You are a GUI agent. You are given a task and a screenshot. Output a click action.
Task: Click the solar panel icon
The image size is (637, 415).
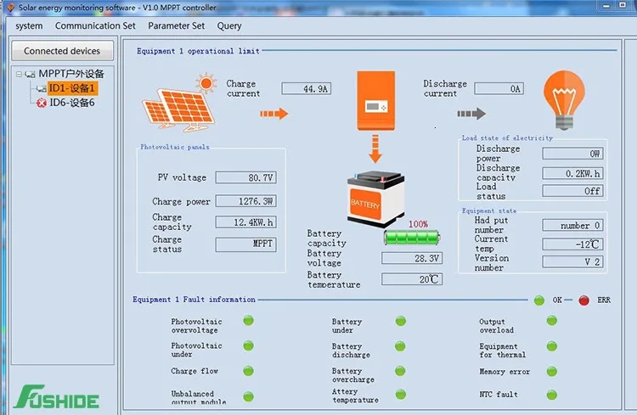coord(178,103)
